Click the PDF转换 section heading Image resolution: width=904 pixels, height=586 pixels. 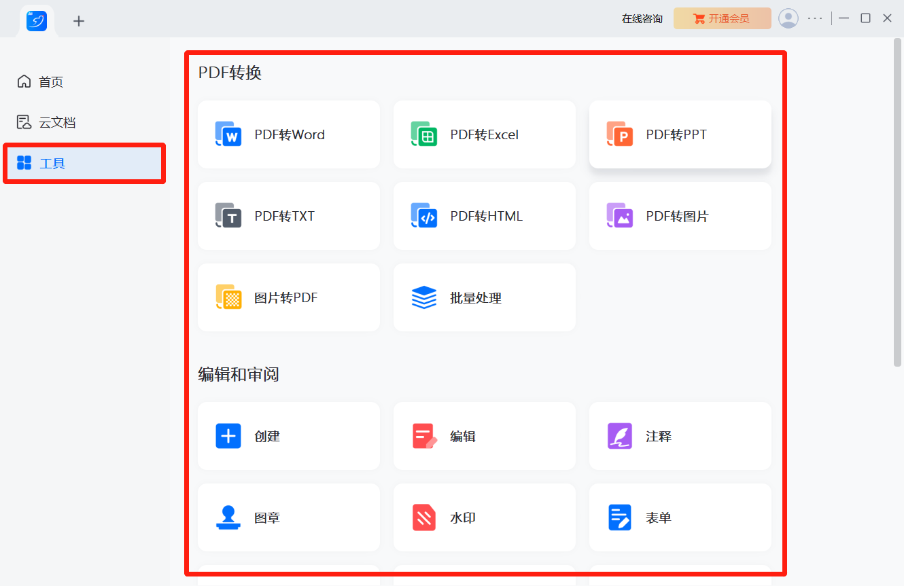point(230,73)
